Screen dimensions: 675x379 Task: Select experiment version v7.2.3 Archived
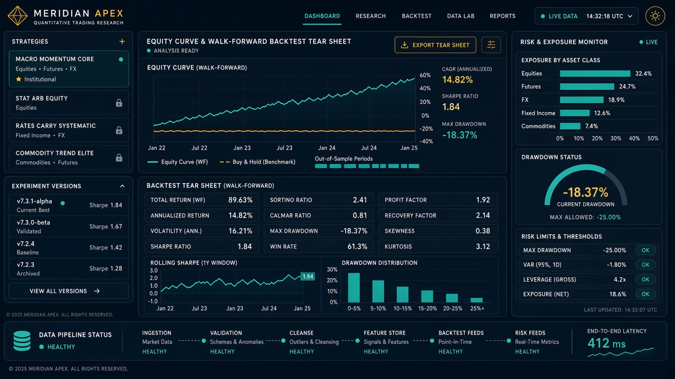[69, 269]
